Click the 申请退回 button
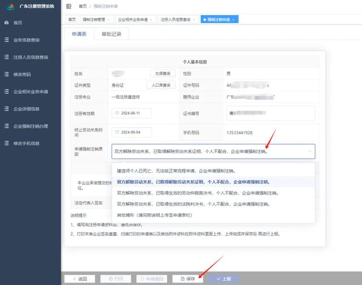This screenshot has height=285, width=362. (152, 279)
